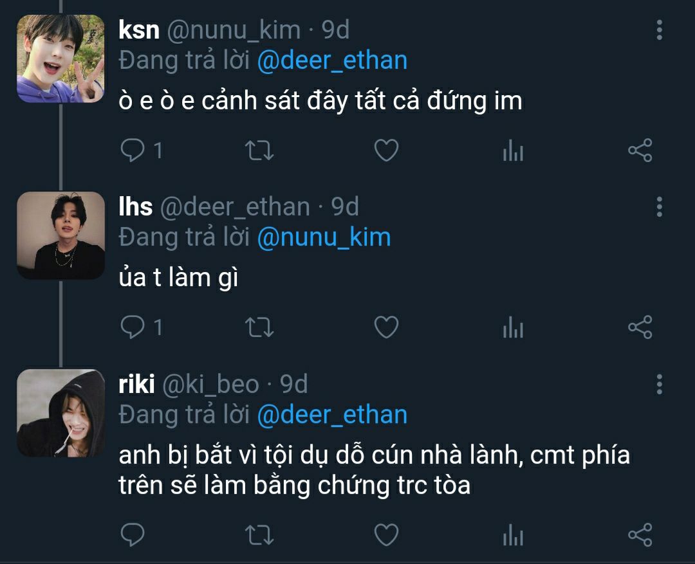This screenshot has height=564, width=695.
Task: Reply to riki's tweet
Action: point(133,534)
